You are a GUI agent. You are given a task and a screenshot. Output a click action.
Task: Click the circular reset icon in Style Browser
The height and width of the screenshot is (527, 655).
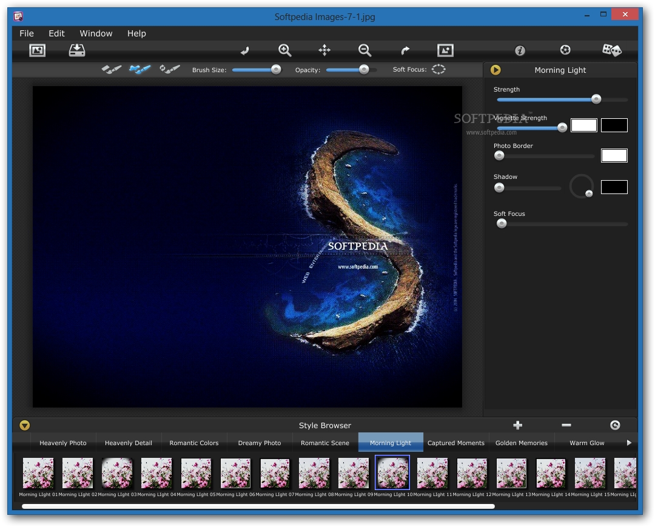[615, 425]
